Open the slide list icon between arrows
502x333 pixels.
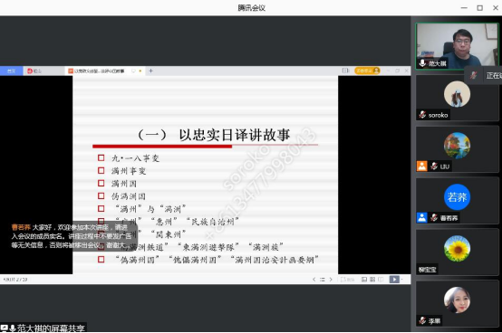[323, 280]
